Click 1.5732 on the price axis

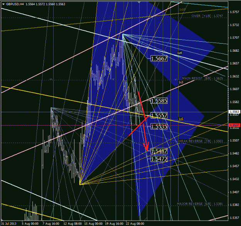pos(234,25)
